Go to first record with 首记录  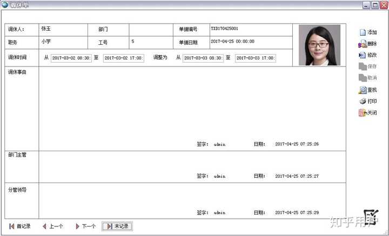(19, 226)
